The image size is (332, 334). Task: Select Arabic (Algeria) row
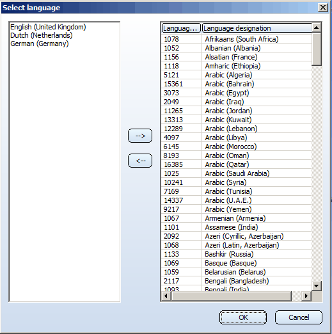[237, 75]
